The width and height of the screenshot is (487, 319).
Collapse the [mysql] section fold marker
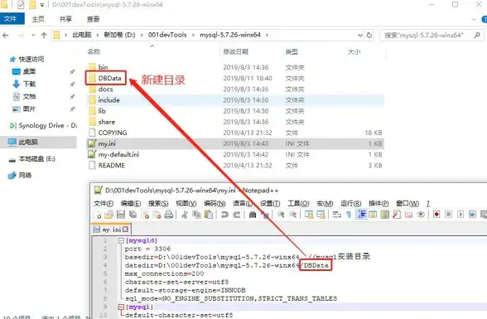(121, 307)
